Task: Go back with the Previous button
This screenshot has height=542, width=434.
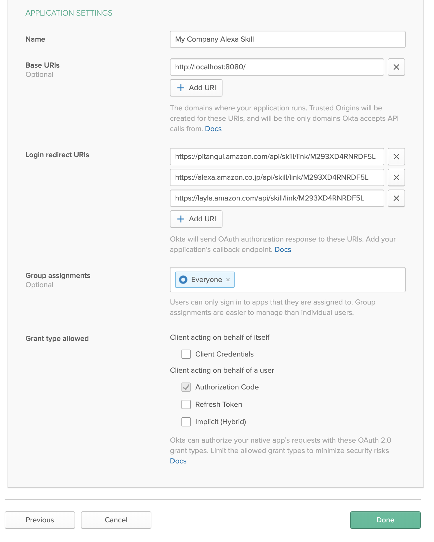Action: pyautogui.click(x=40, y=520)
